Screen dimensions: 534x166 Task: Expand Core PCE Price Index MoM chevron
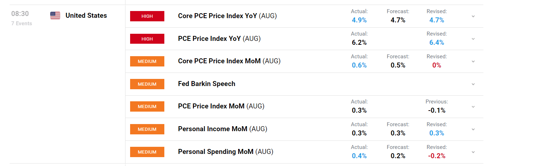(473, 61)
